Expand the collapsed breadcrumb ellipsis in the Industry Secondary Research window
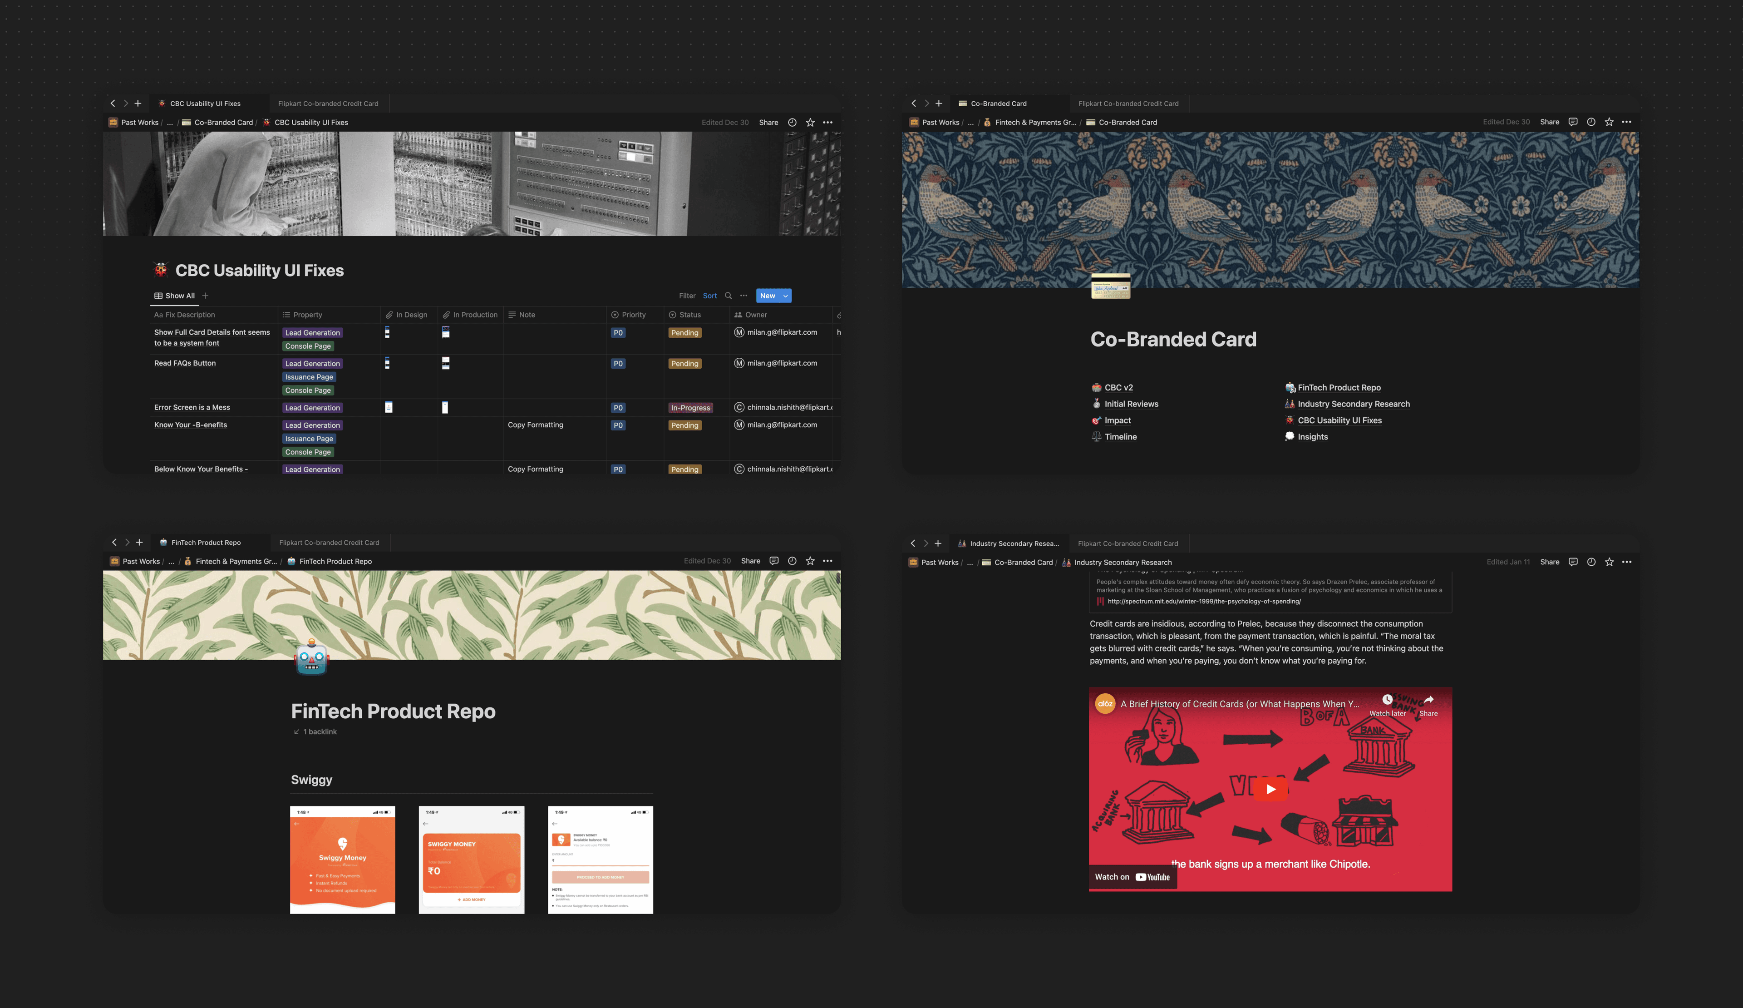Image resolution: width=1743 pixels, height=1008 pixels. pos(969,563)
